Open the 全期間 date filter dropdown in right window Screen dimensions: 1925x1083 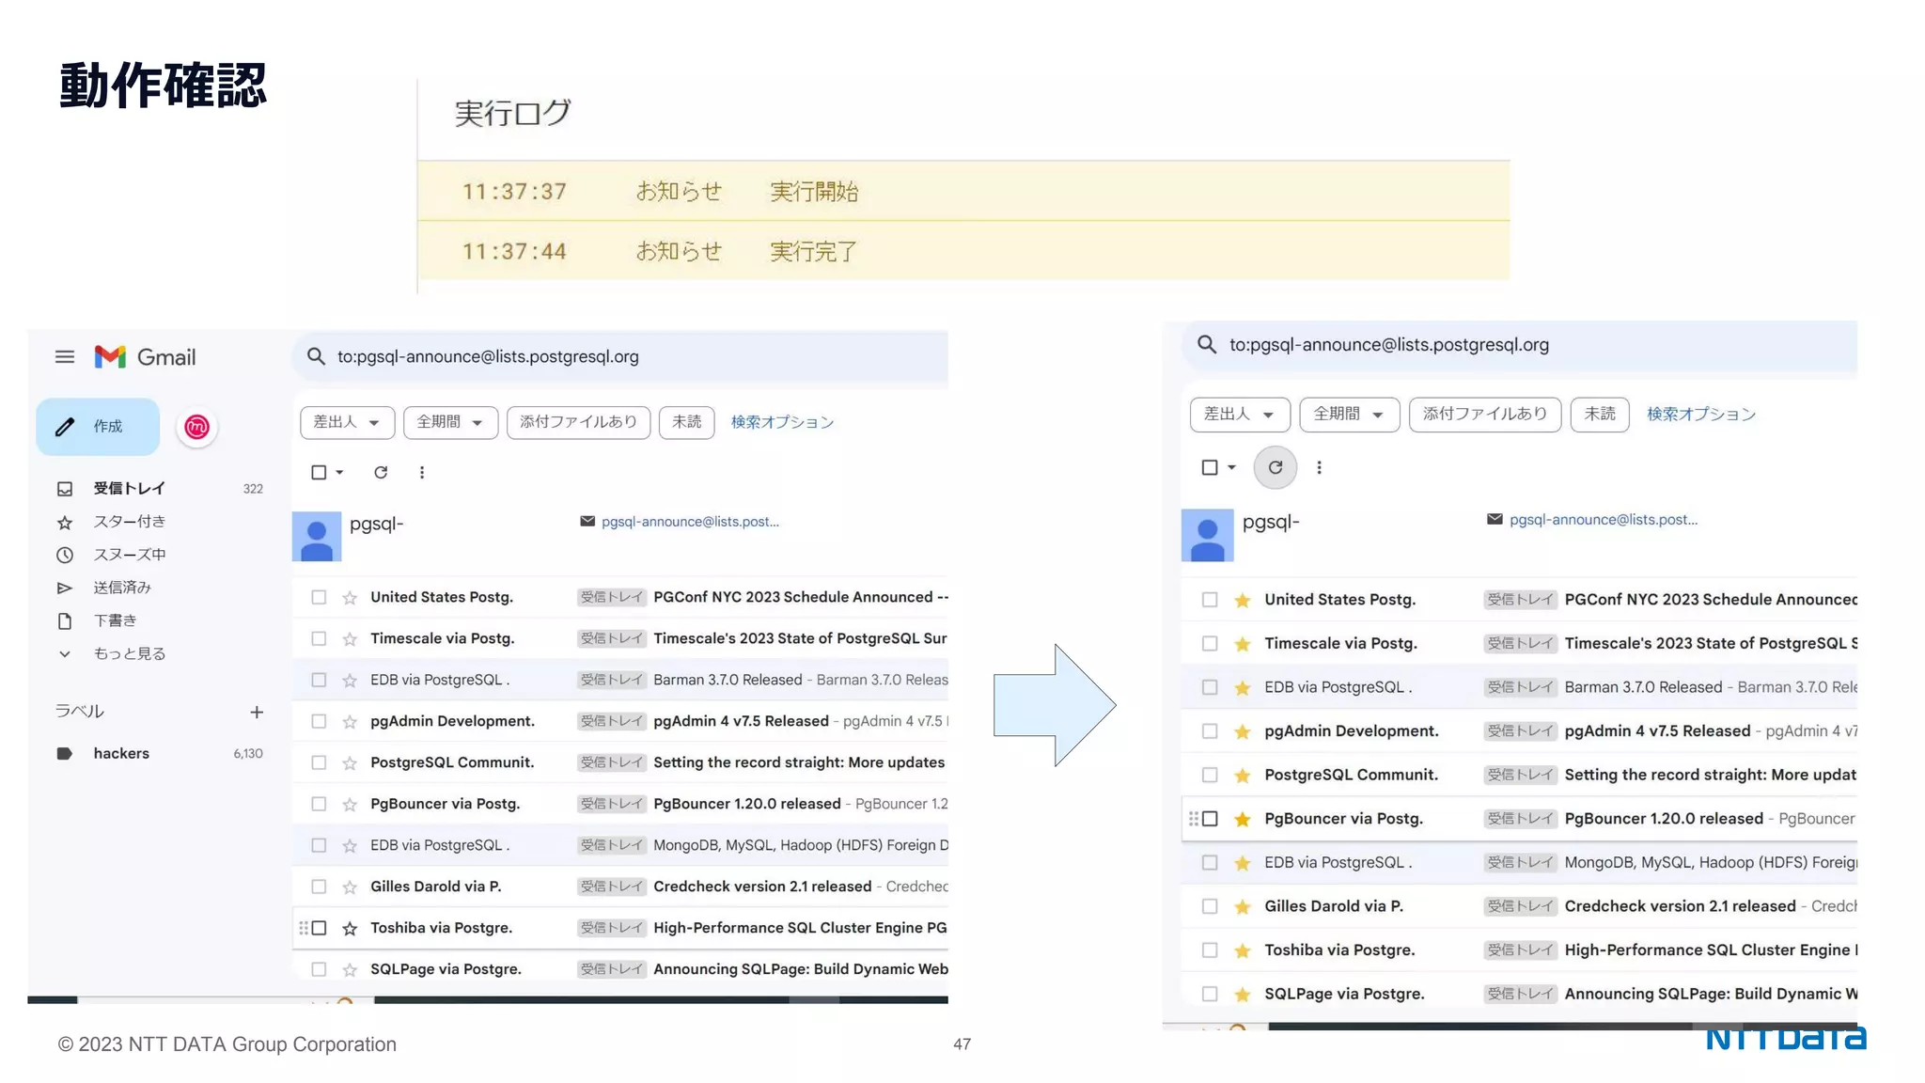1350,414
